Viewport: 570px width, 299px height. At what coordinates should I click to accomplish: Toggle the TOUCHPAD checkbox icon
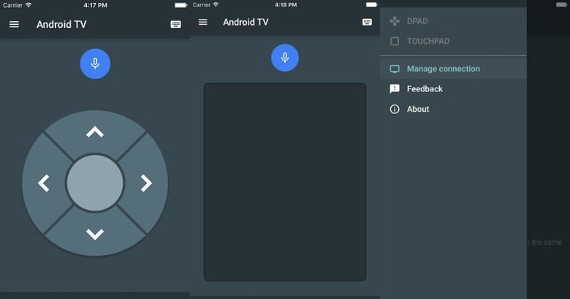point(395,41)
